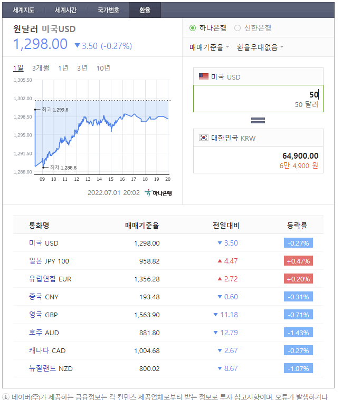Click the -1.43% badge for AUD

[x=298, y=333]
